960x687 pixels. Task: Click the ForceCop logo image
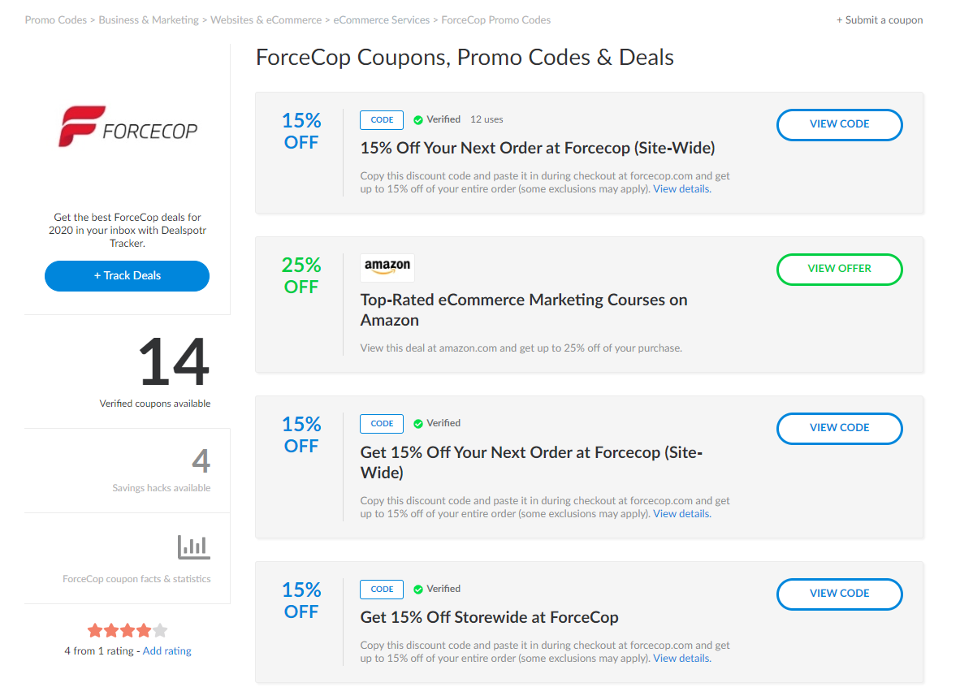(x=128, y=127)
